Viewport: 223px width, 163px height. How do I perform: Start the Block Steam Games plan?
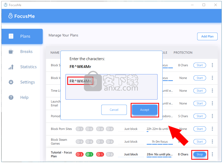pyautogui.click(x=199, y=142)
